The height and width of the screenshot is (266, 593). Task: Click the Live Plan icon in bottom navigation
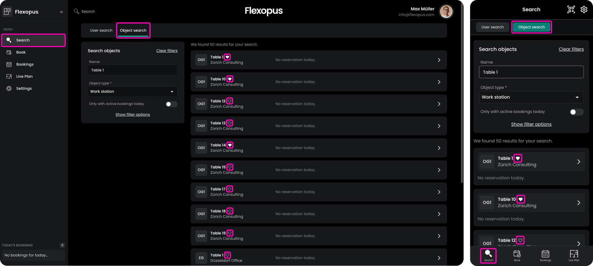574,255
